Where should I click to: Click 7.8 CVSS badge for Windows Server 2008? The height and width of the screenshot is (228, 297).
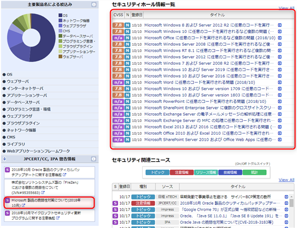point(118,44)
